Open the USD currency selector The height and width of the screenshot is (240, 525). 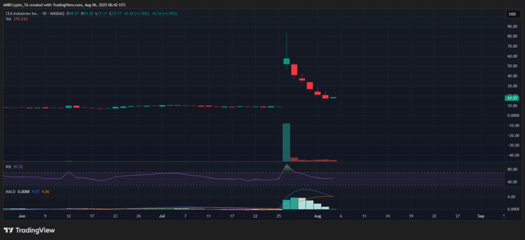[512, 14]
